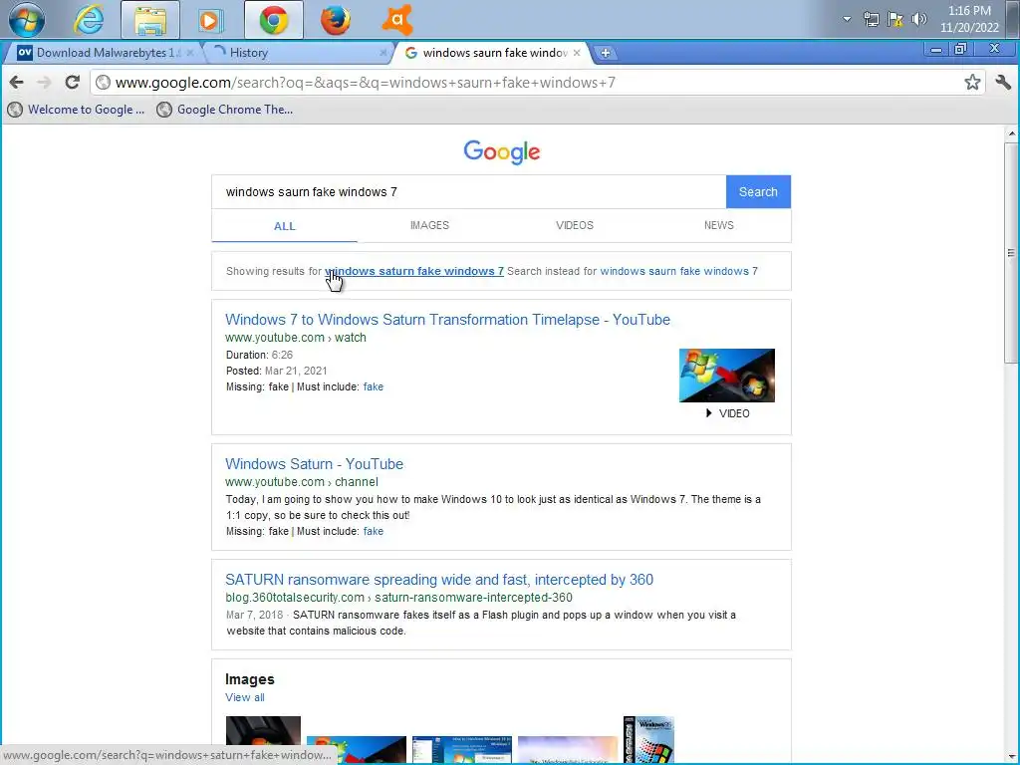The width and height of the screenshot is (1020, 765).
Task: Switch to the NEWS results tab
Action: [x=719, y=225]
